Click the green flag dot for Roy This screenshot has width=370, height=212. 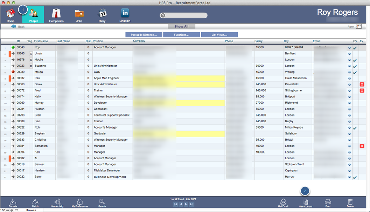13,47
